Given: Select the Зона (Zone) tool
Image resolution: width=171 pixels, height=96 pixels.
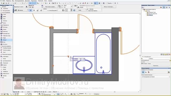Looking at the screenshot, I should tap(6, 42).
